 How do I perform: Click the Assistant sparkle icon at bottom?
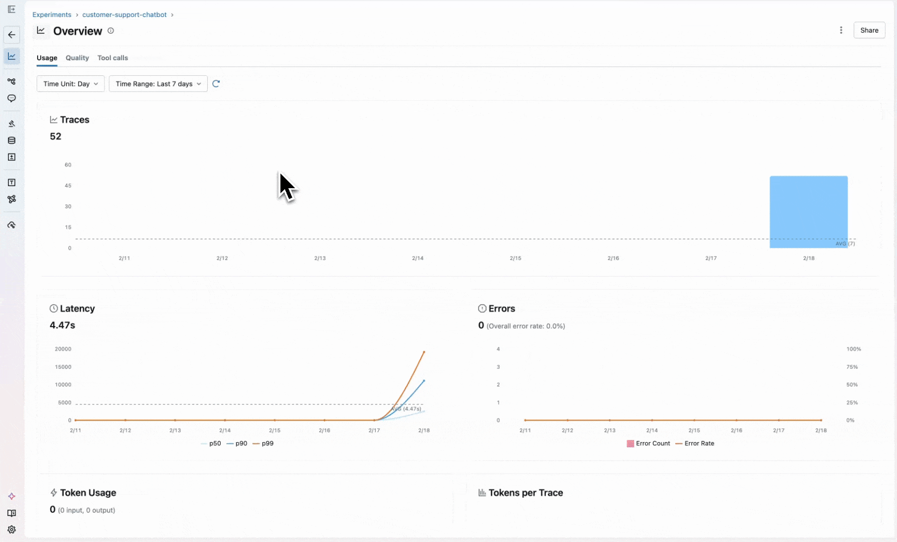(x=12, y=496)
